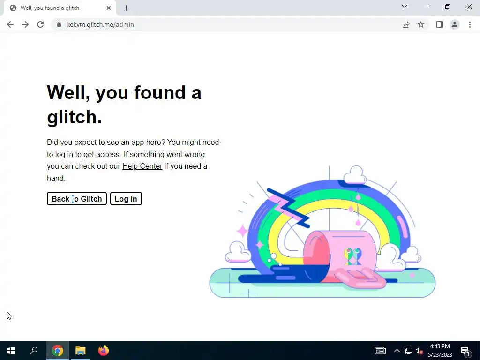Open the Windows Start menu
This screenshot has height=360, width=480.
pos(11,351)
